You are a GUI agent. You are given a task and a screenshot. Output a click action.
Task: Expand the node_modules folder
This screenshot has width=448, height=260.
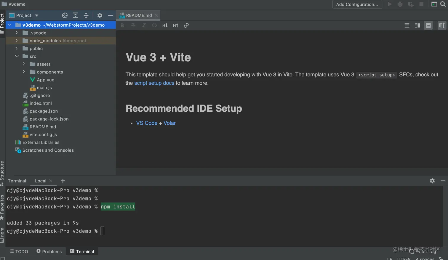point(17,41)
